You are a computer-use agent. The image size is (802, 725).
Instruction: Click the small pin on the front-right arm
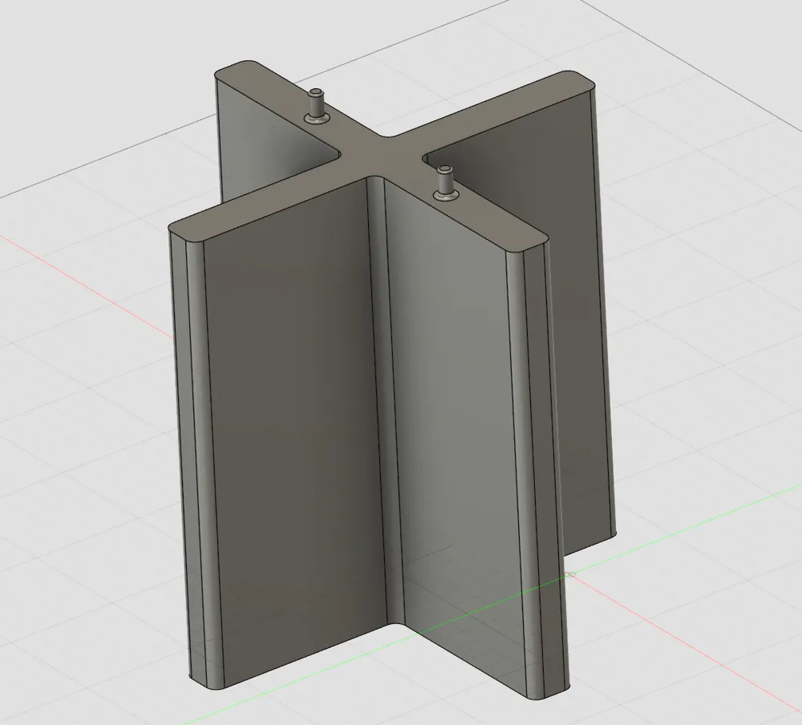click(x=445, y=183)
